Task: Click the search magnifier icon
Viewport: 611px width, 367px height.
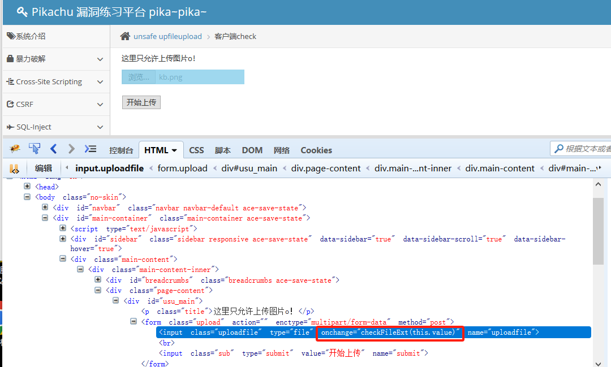Action: (559, 148)
